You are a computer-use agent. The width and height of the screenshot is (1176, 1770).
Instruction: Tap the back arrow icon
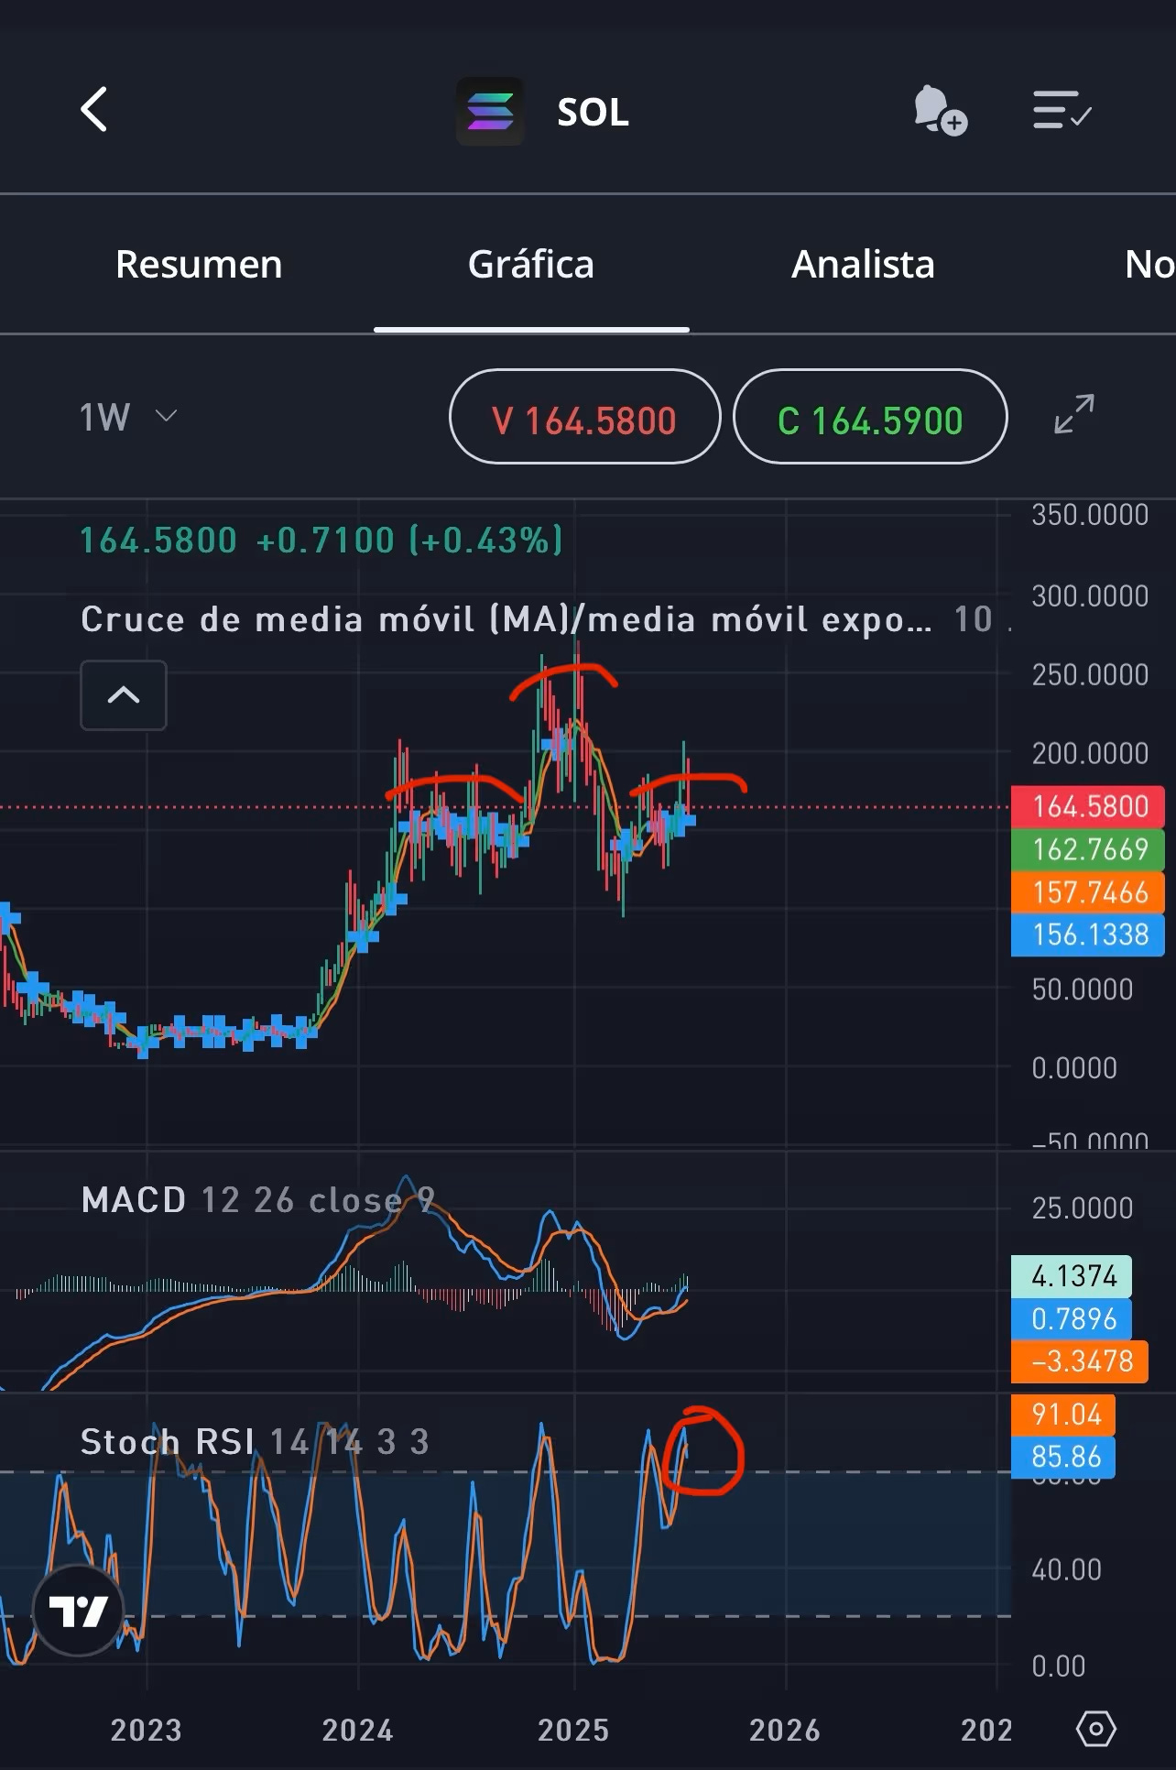pos(94,110)
